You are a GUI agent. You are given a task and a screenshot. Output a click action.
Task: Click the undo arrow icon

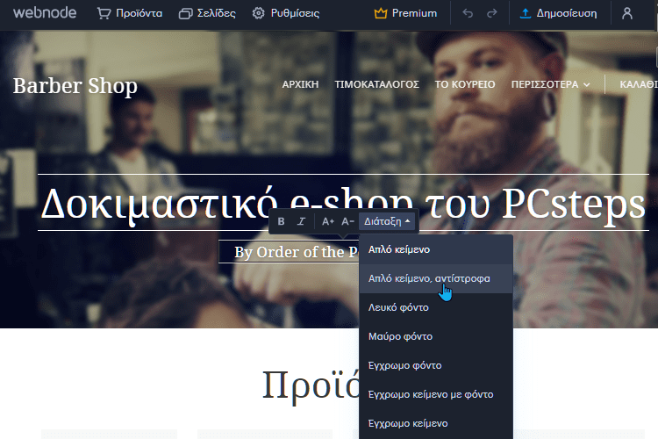coord(468,13)
